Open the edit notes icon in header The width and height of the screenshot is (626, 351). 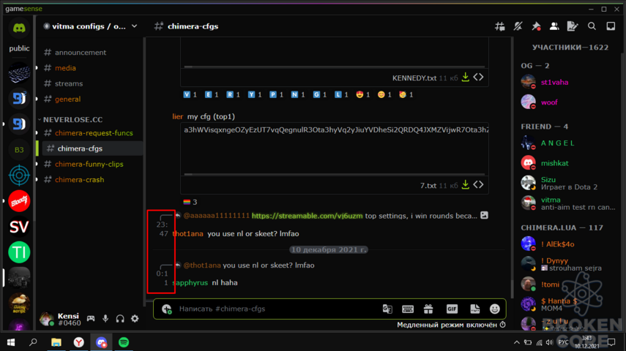pyautogui.click(x=573, y=26)
